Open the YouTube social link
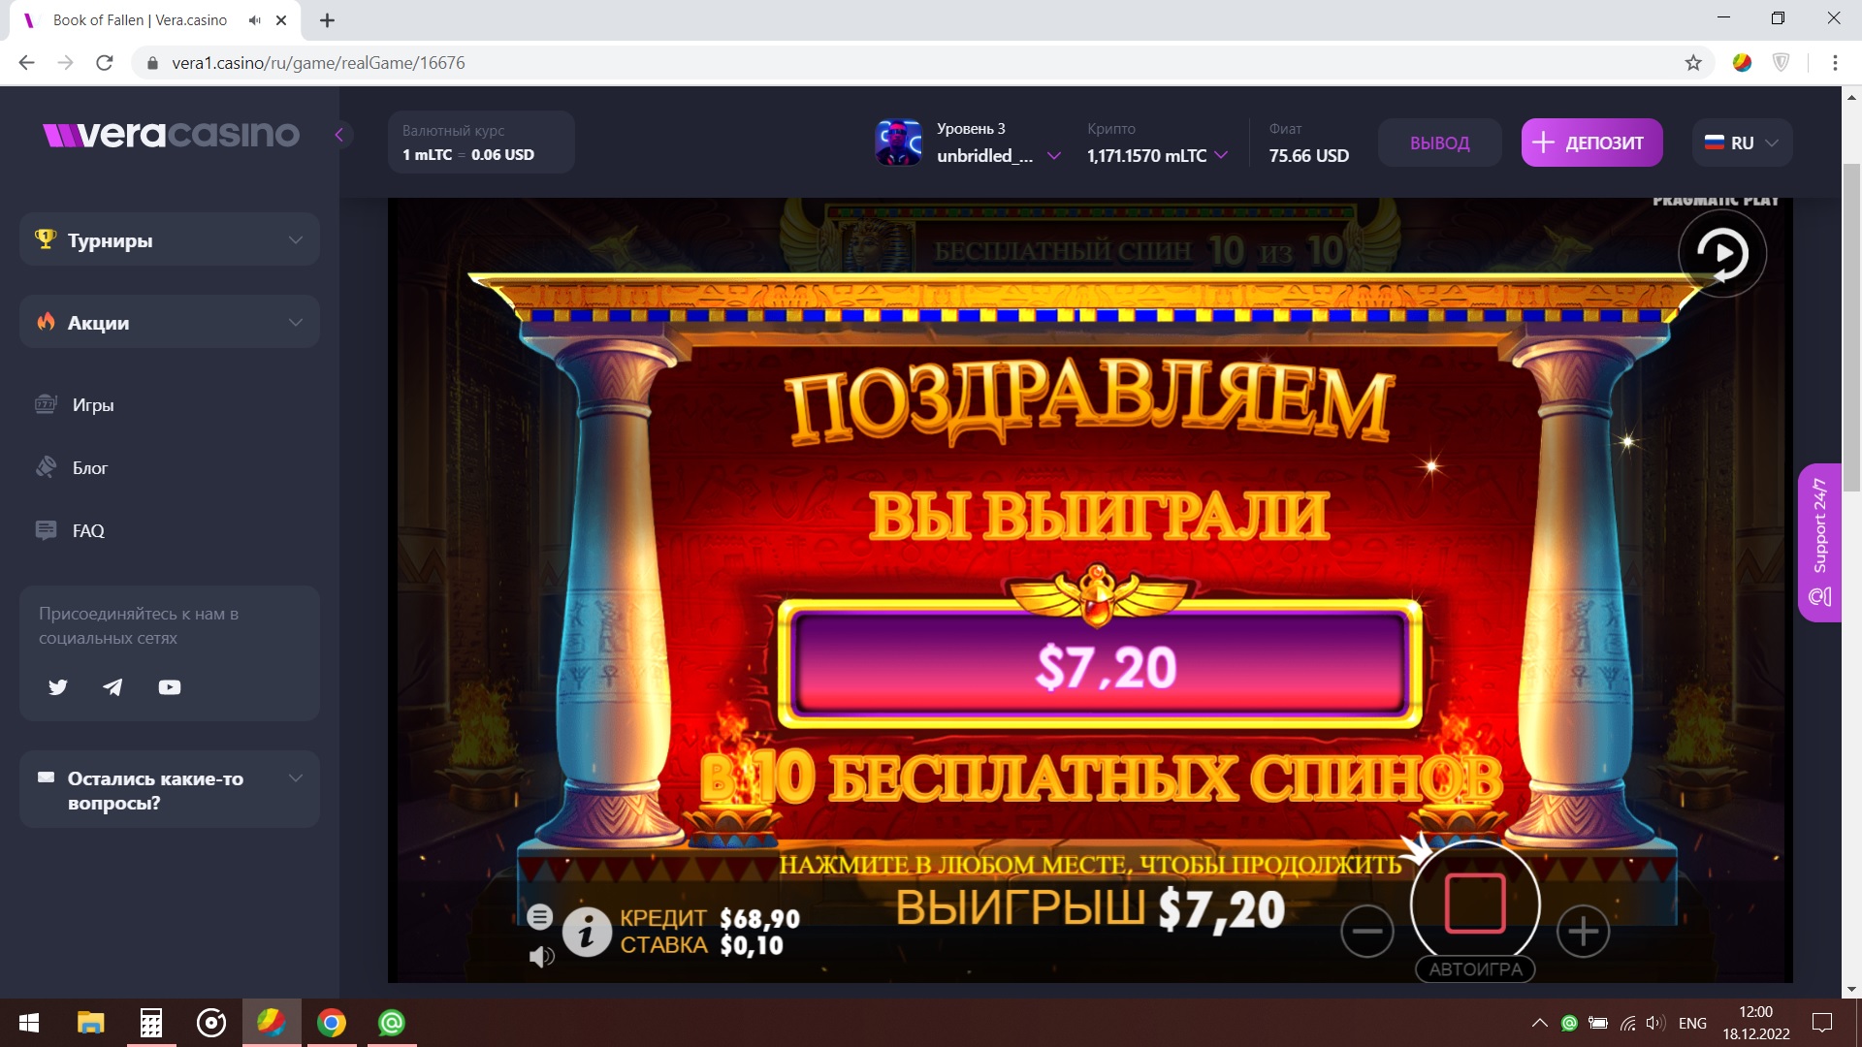Image resolution: width=1862 pixels, height=1047 pixels. [x=170, y=687]
